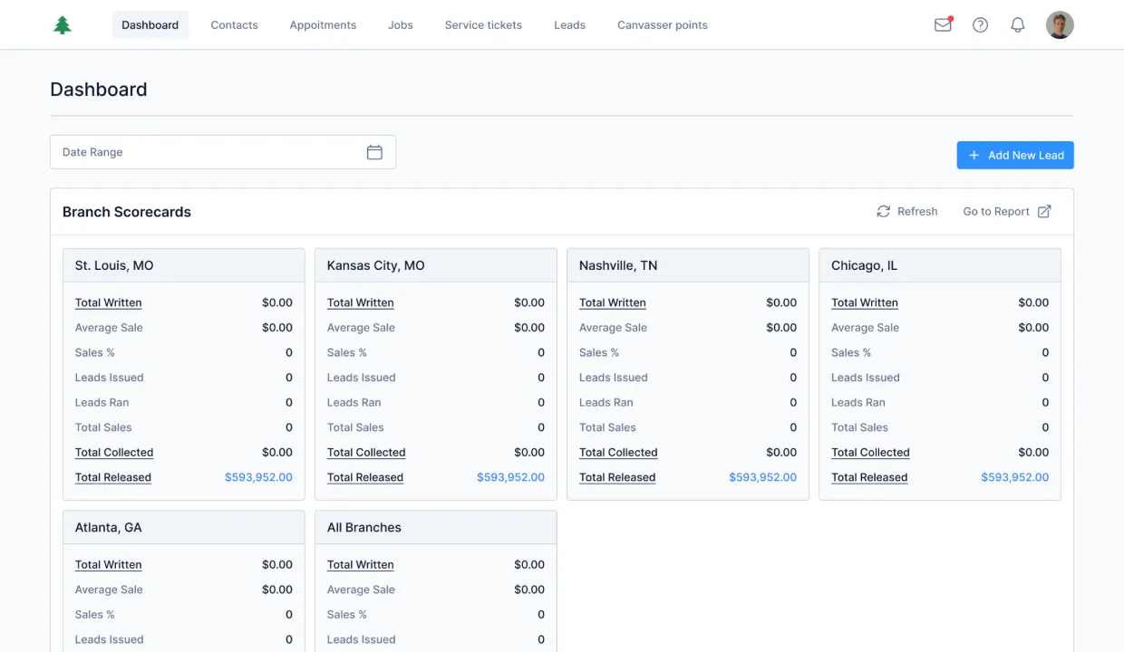Open Total Released link in St. Louis card
Image resolution: width=1124 pixels, height=652 pixels.
(x=113, y=477)
